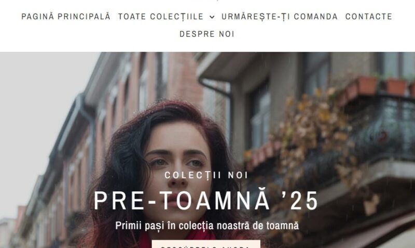Open the DESPRE NOI page
415x248 pixels.
pos(207,34)
